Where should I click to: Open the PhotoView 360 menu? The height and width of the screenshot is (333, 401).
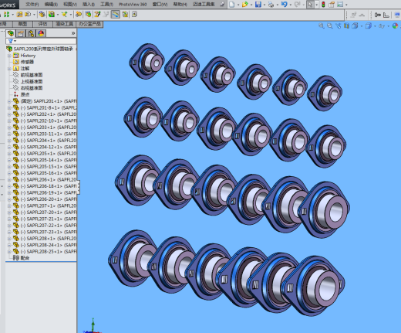click(x=133, y=5)
